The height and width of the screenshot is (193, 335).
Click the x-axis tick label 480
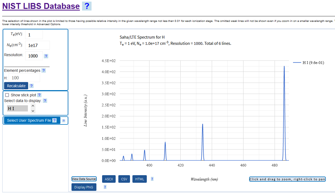(x=274, y=165)
